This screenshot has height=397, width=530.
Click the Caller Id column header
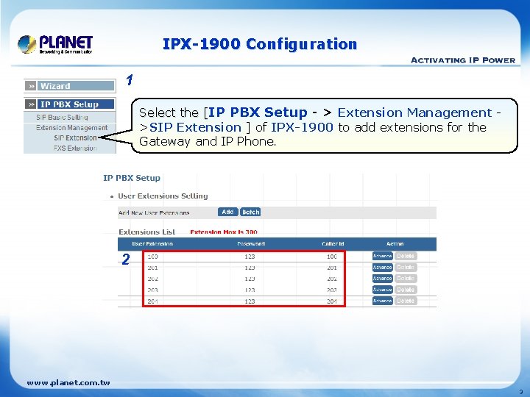(x=333, y=244)
